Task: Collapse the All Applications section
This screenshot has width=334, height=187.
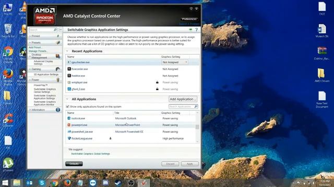Action: click(x=67, y=99)
